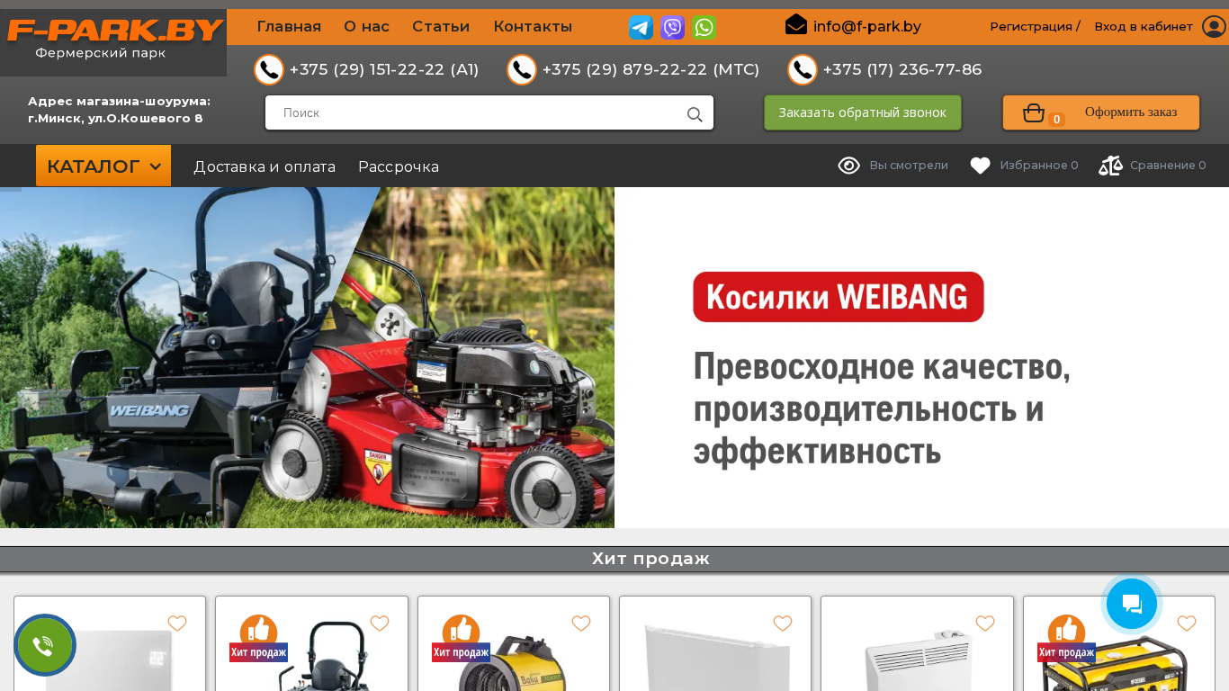Click the scales comparison icon
Viewport: 1229px width, 691px height.
(x=1110, y=166)
